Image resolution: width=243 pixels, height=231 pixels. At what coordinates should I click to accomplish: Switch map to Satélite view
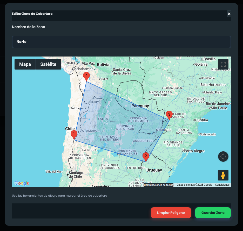tap(48, 64)
